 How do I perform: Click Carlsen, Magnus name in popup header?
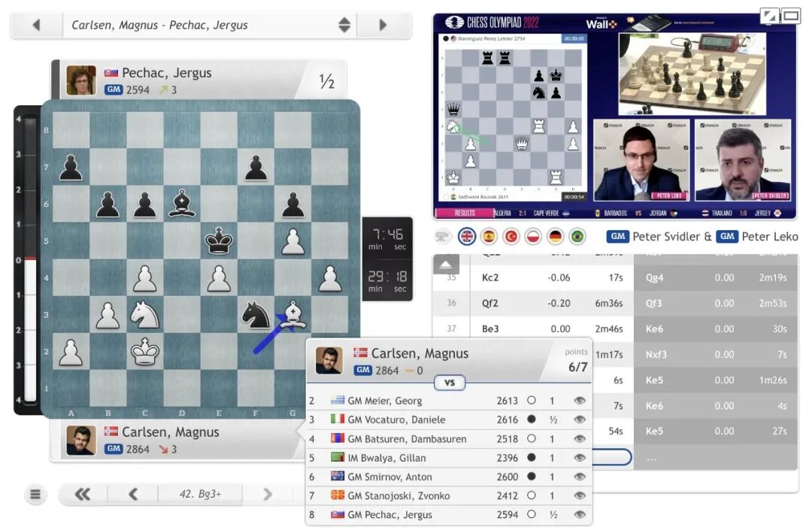pos(420,353)
